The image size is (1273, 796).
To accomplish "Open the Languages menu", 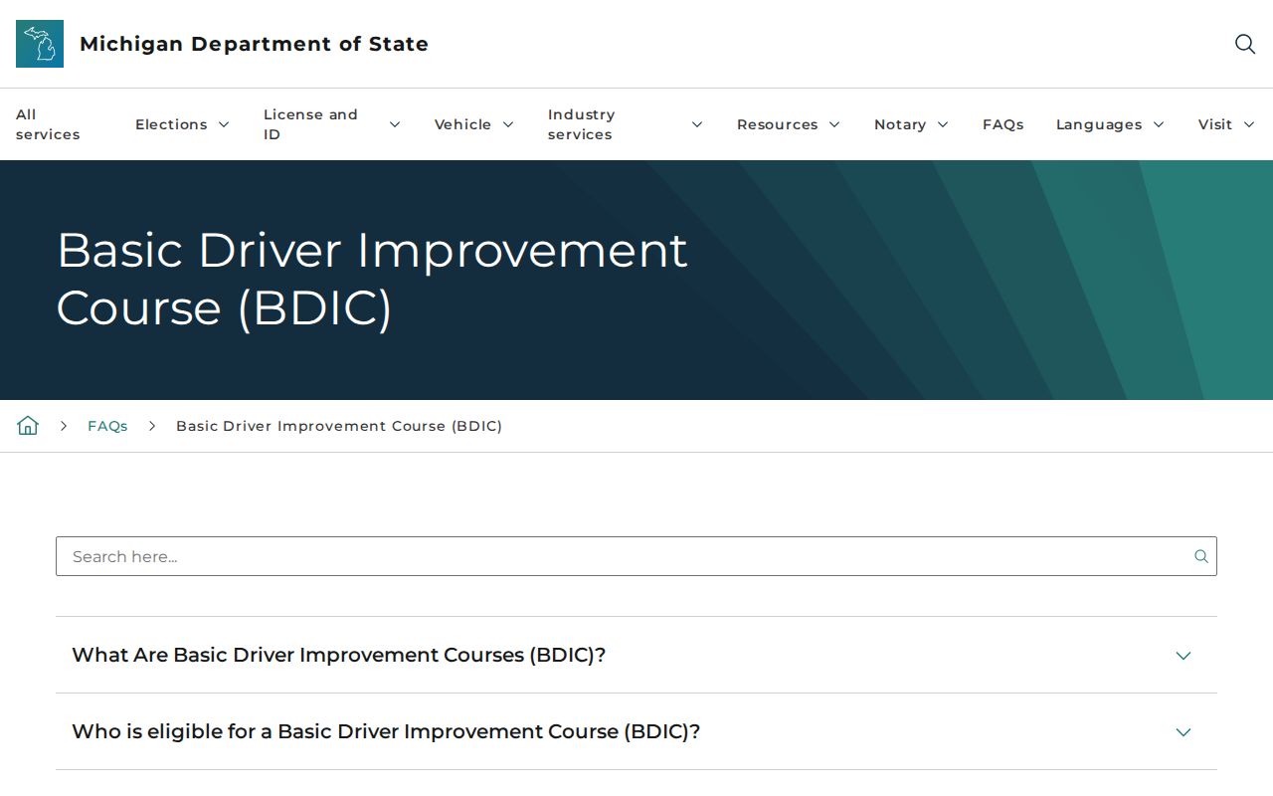I will (x=1110, y=124).
